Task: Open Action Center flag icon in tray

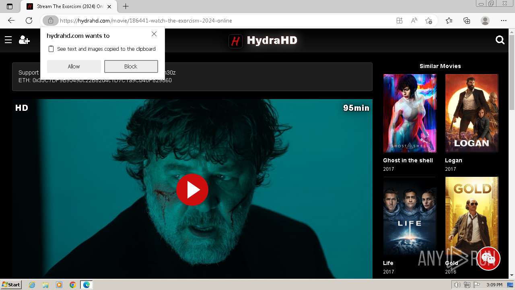Action: 477,285
